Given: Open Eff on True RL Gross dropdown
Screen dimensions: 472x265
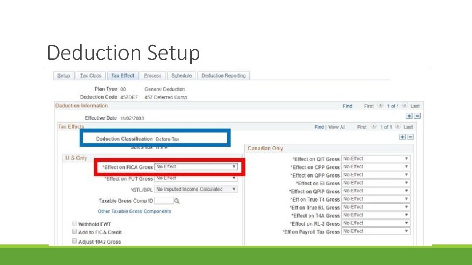Looking at the screenshot, I should [376, 207].
